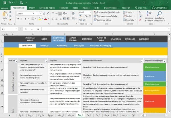Align cell content to the top
The height and width of the screenshot is (118, 171).
click(x=53, y=13)
